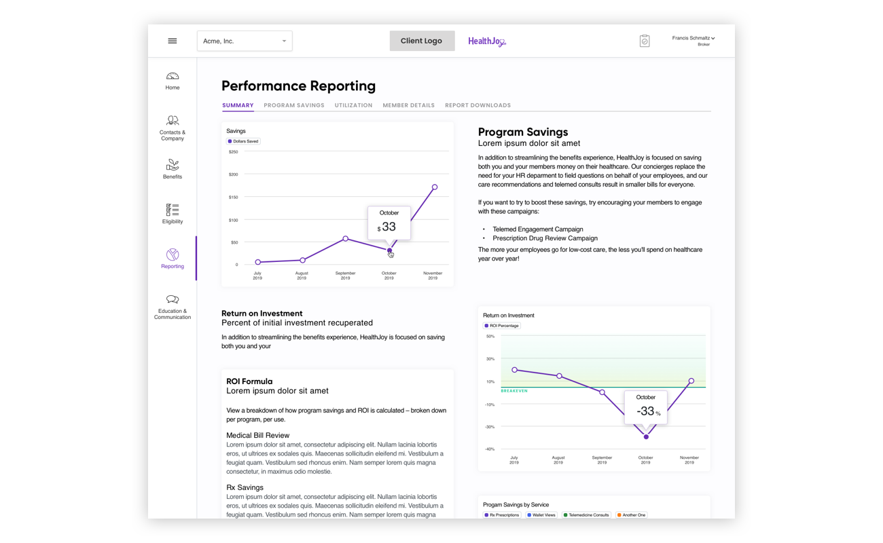883x543 pixels.
Task: Select the August 2019 ROI data point
Action: click(560, 376)
